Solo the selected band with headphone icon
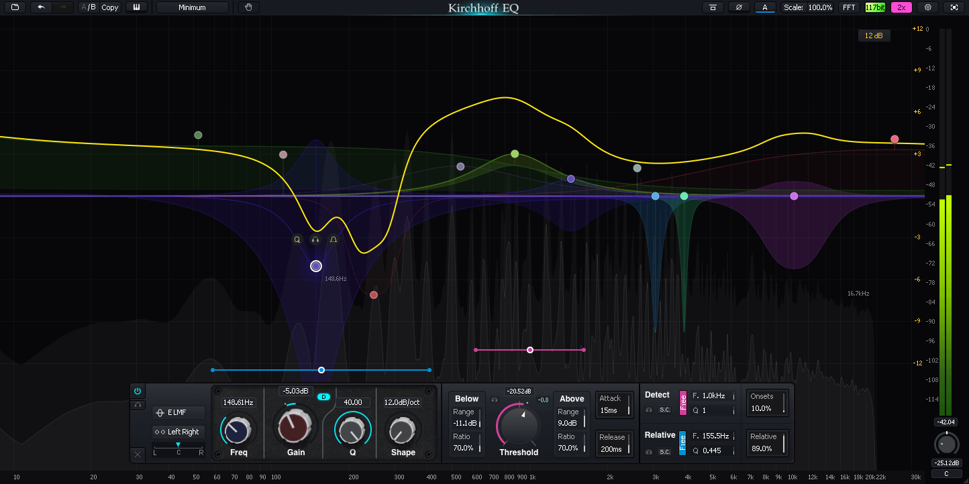 coord(137,404)
